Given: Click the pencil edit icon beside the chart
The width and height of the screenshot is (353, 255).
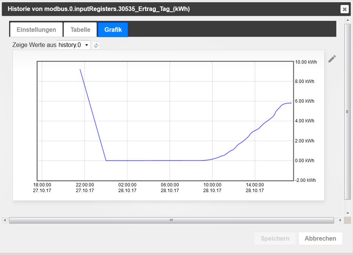Looking at the screenshot, I should (x=332, y=59).
